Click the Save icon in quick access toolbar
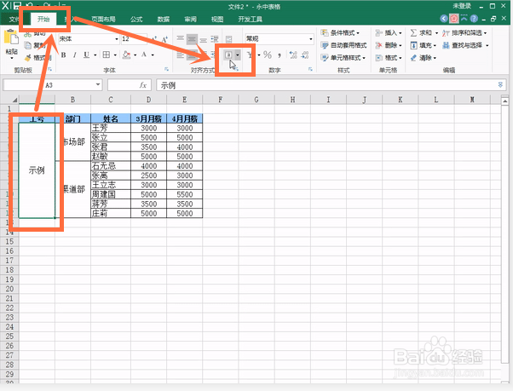 click(17, 5)
